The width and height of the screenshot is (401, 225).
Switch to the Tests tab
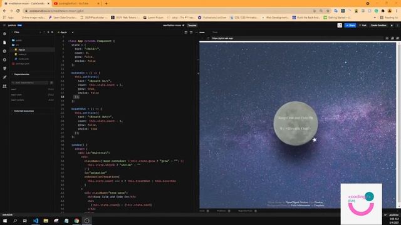[215, 32]
